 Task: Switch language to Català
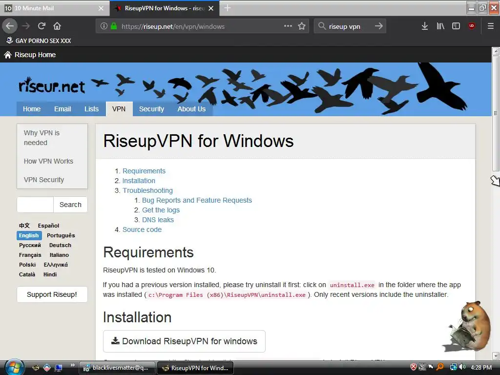[x=27, y=274]
